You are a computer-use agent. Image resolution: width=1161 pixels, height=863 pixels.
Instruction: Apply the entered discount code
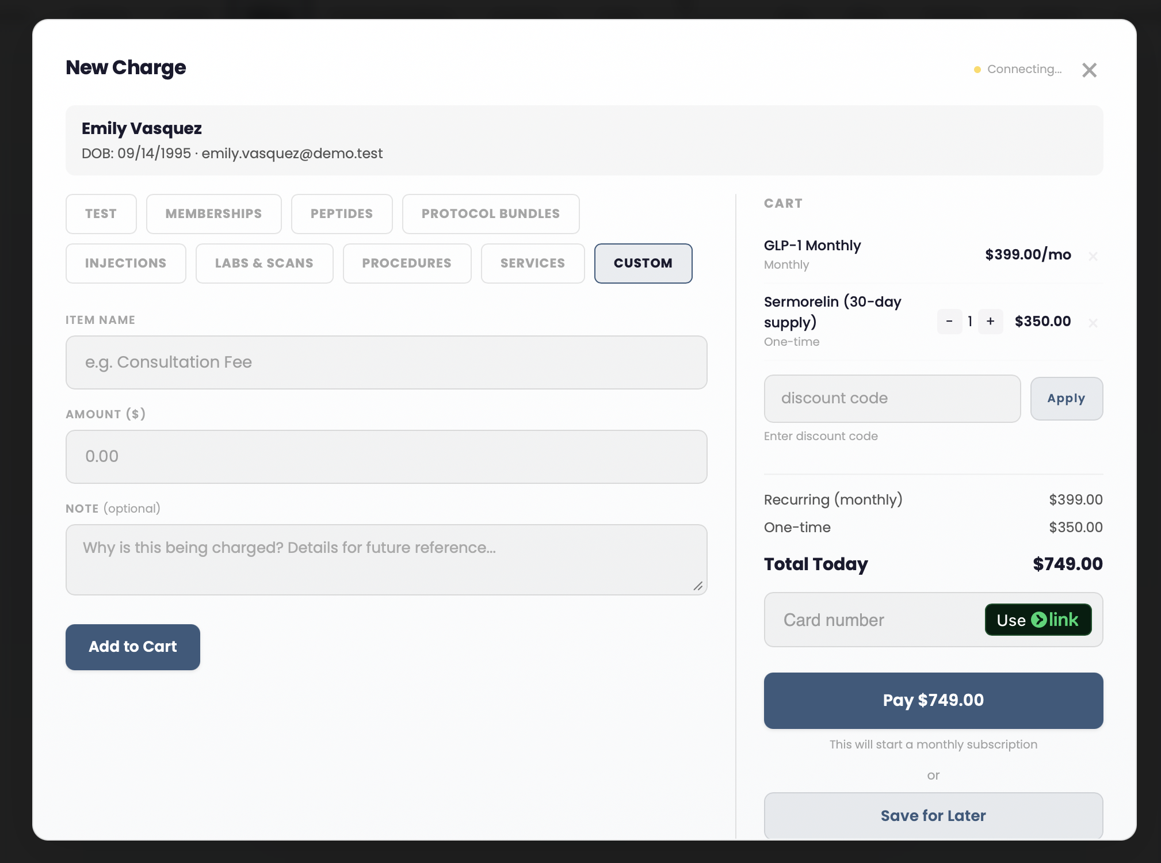point(1066,398)
